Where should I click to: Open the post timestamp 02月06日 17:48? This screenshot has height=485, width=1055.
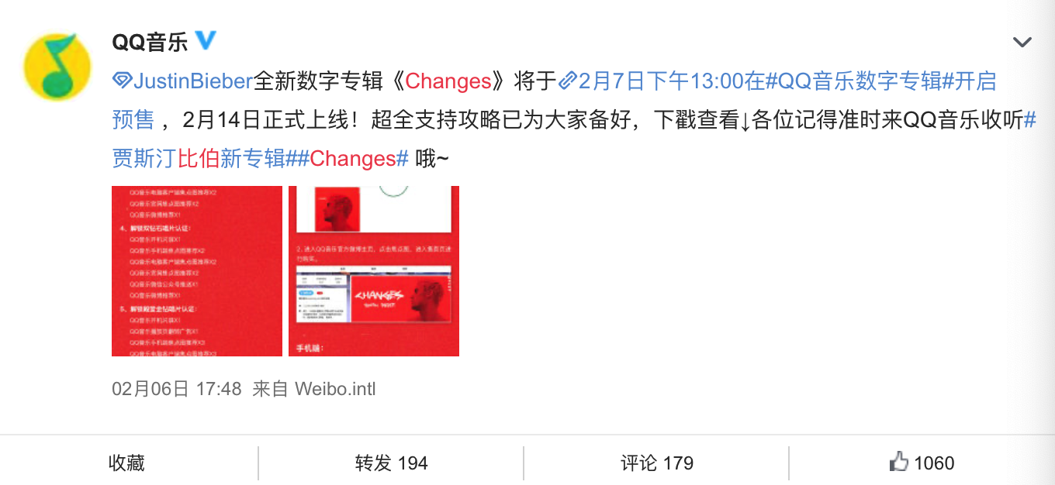177,388
